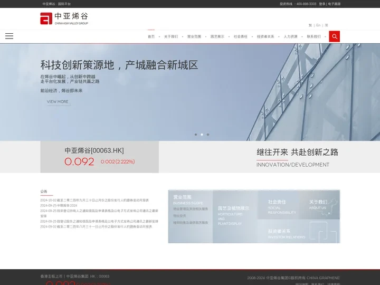Switch language to En

318,25
